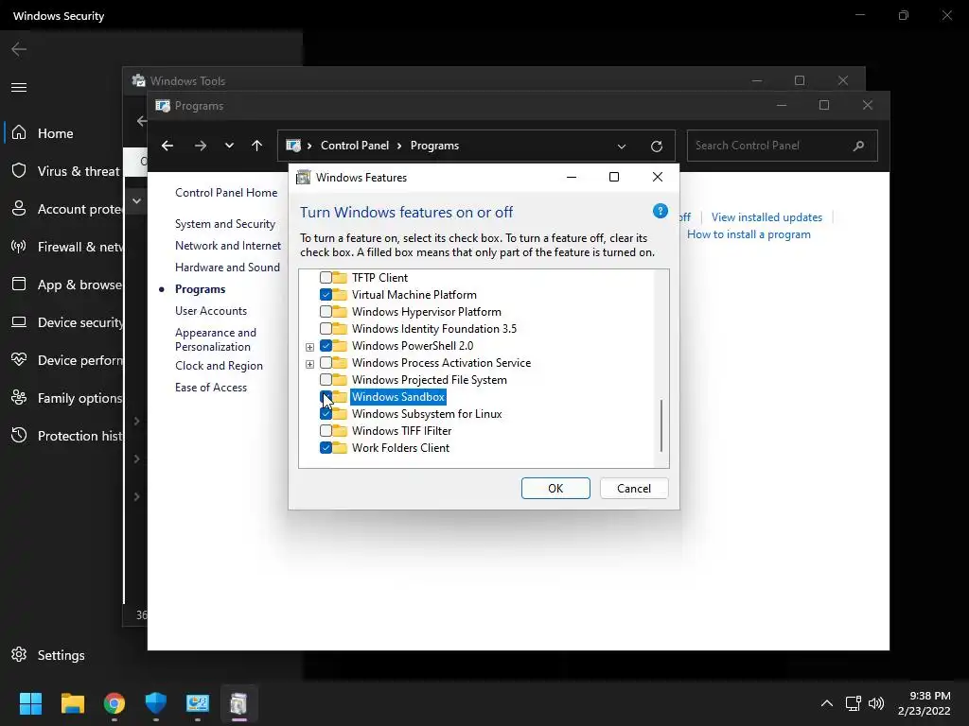Open Firewall & network protection icon

[x=19, y=247]
